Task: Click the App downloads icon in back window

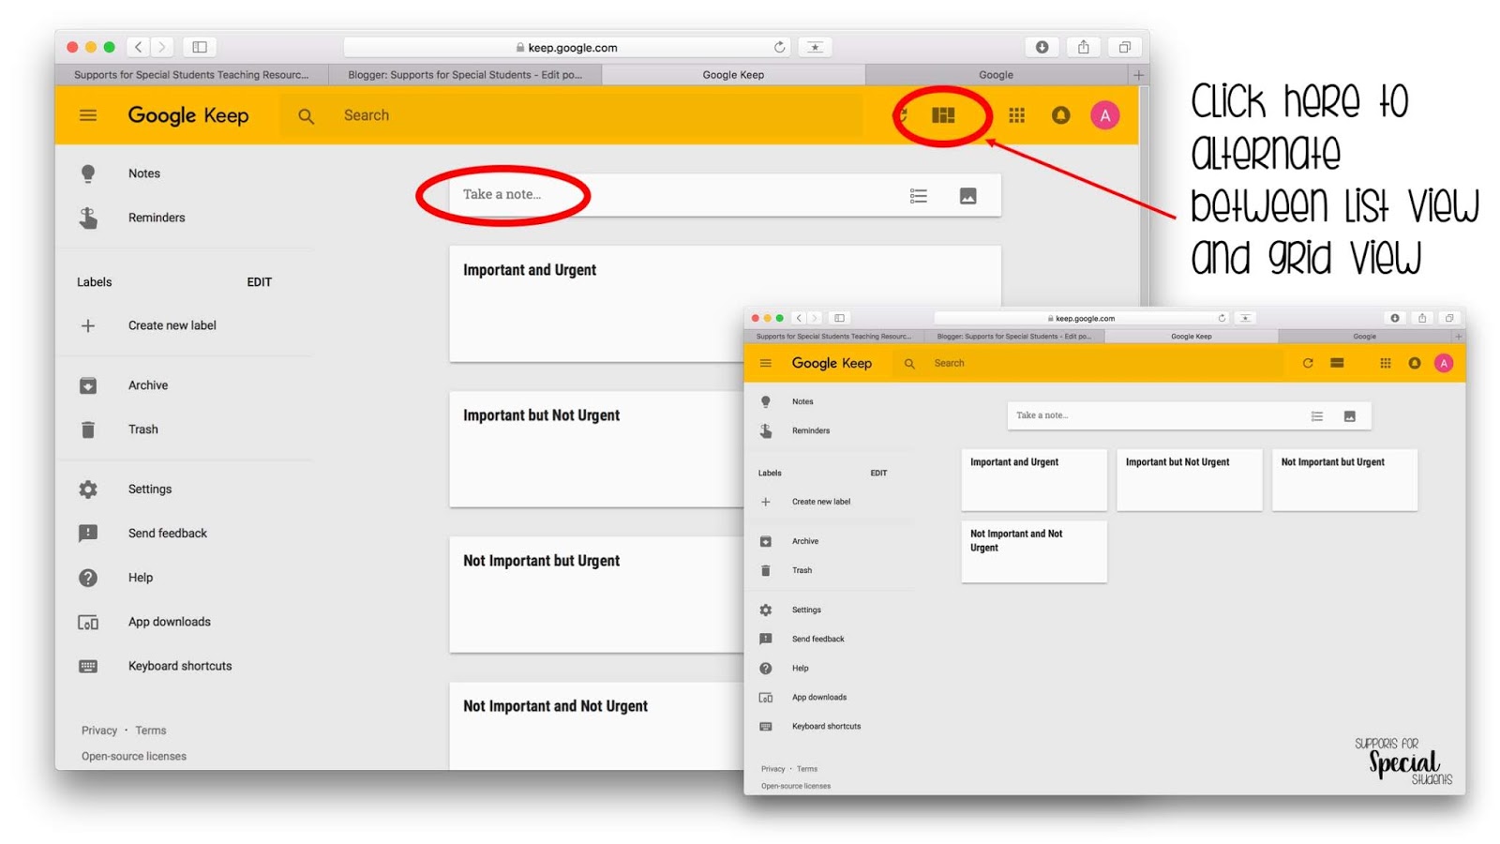Action: click(x=88, y=623)
